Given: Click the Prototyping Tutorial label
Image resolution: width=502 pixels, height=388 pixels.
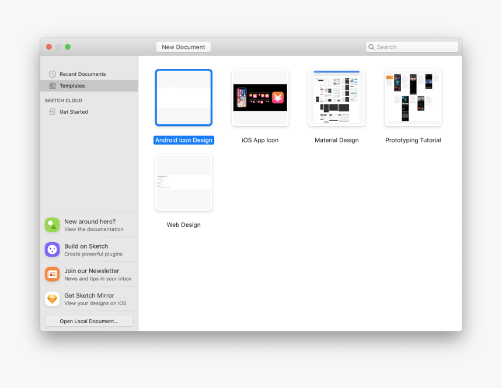Looking at the screenshot, I should coord(413,140).
